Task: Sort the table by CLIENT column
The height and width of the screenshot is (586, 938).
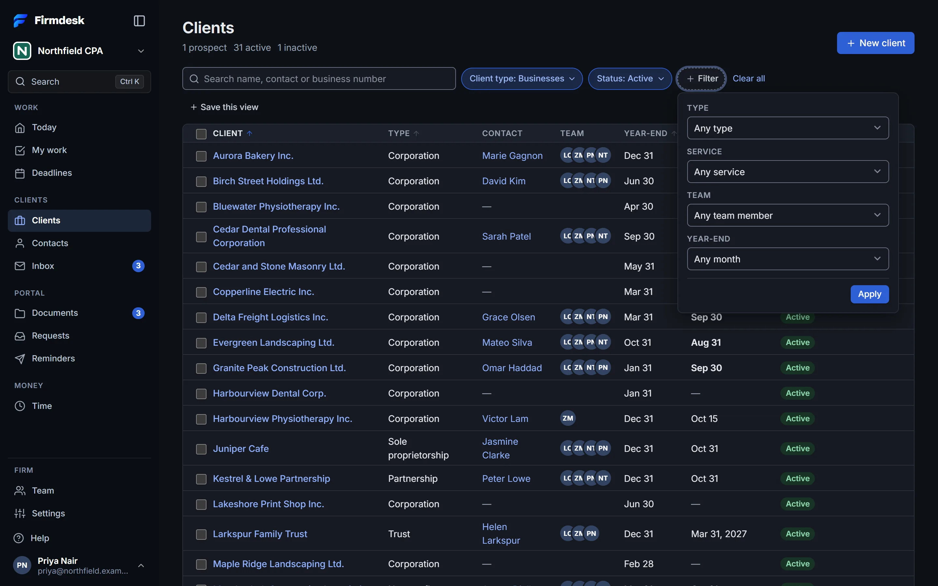Action: [233, 133]
